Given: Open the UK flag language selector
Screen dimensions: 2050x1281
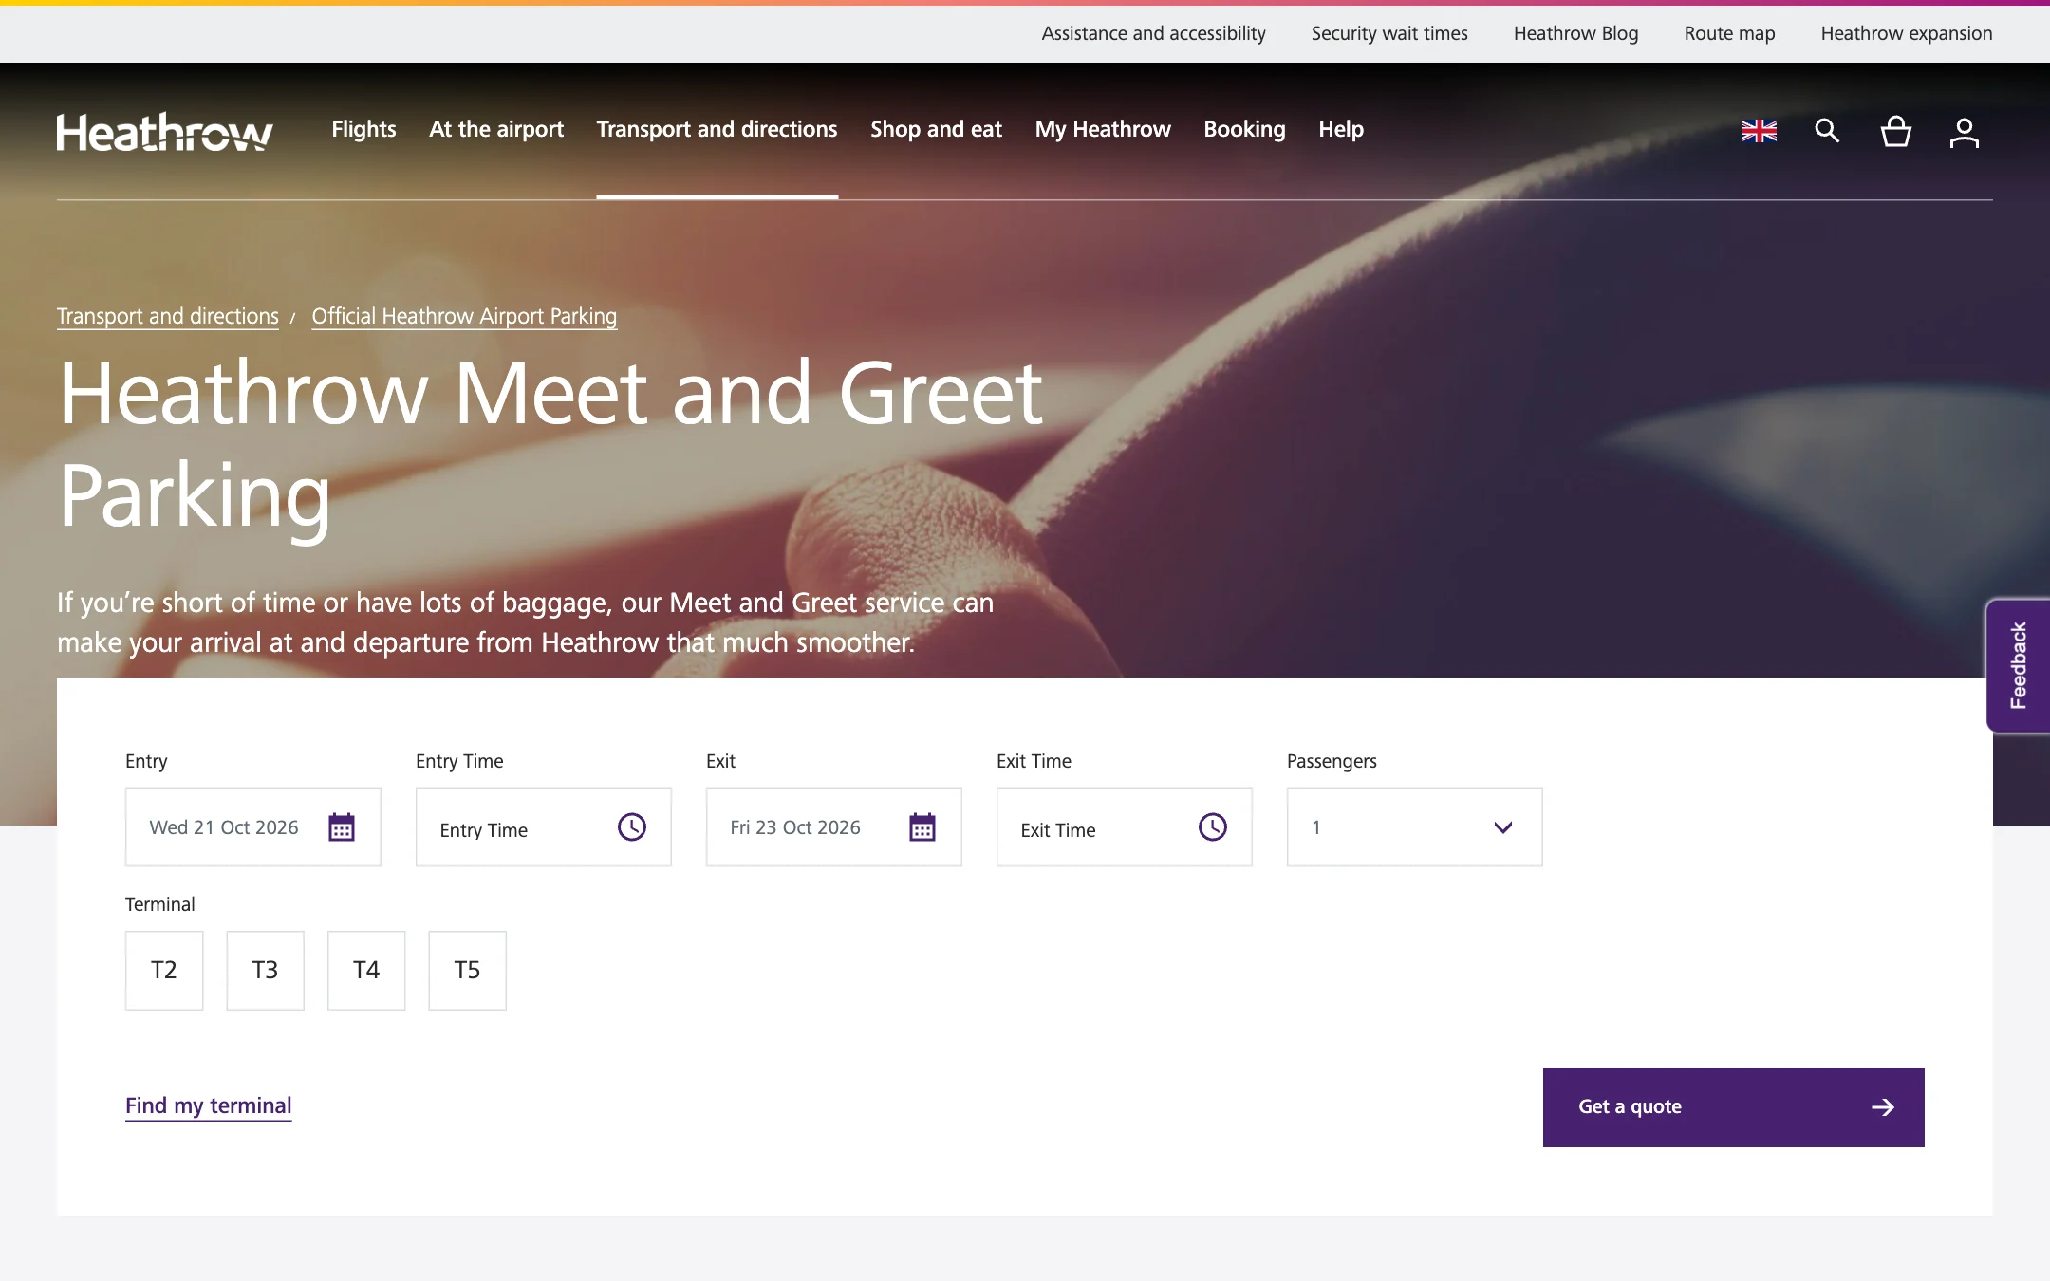Looking at the screenshot, I should [1760, 131].
